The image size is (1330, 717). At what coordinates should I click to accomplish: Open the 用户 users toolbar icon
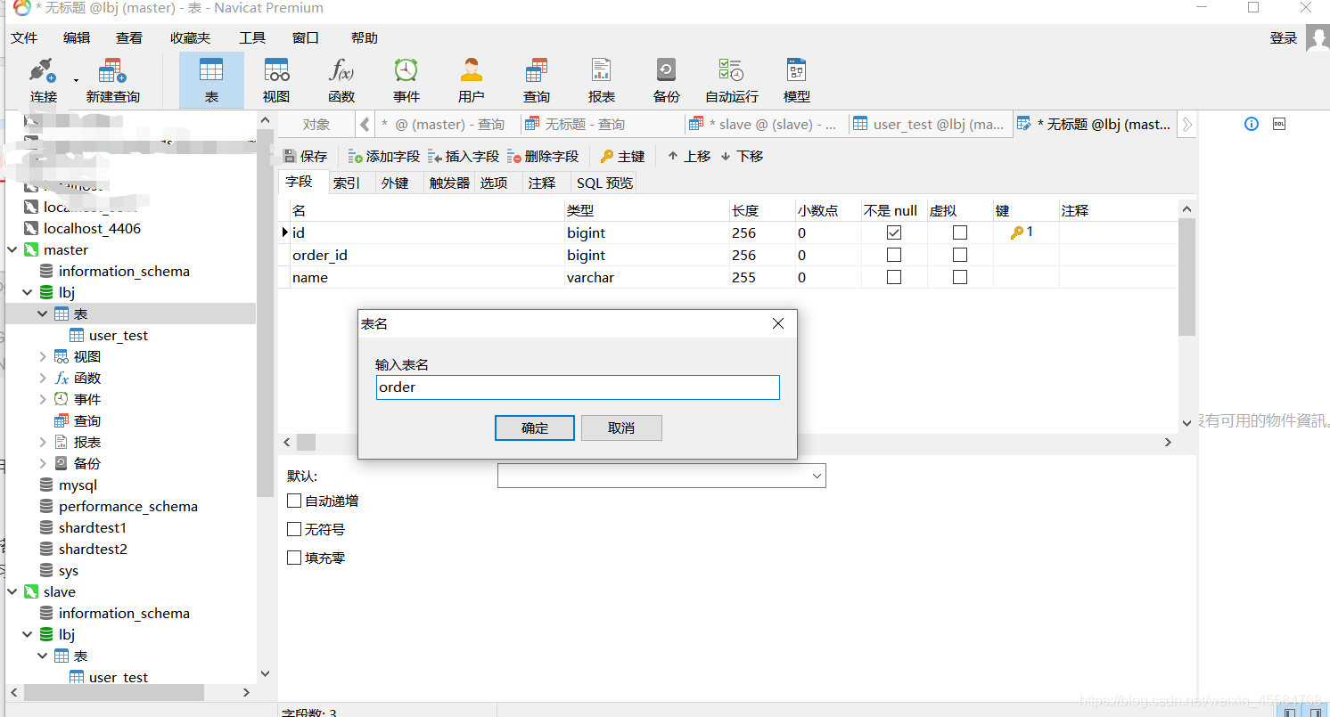click(x=472, y=80)
